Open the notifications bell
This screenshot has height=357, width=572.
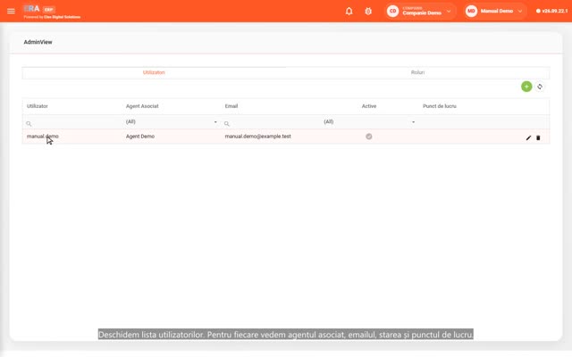coord(349,11)
